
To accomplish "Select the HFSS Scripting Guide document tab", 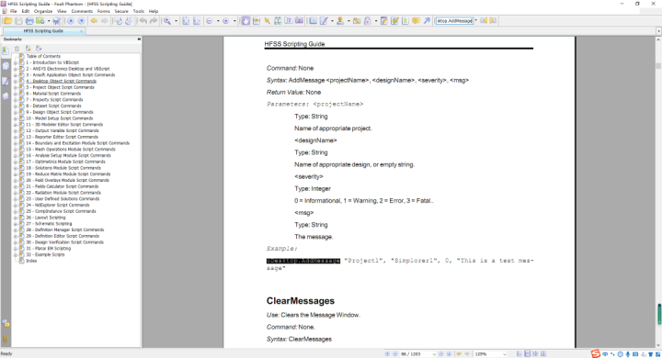I will tap(43, 31).
